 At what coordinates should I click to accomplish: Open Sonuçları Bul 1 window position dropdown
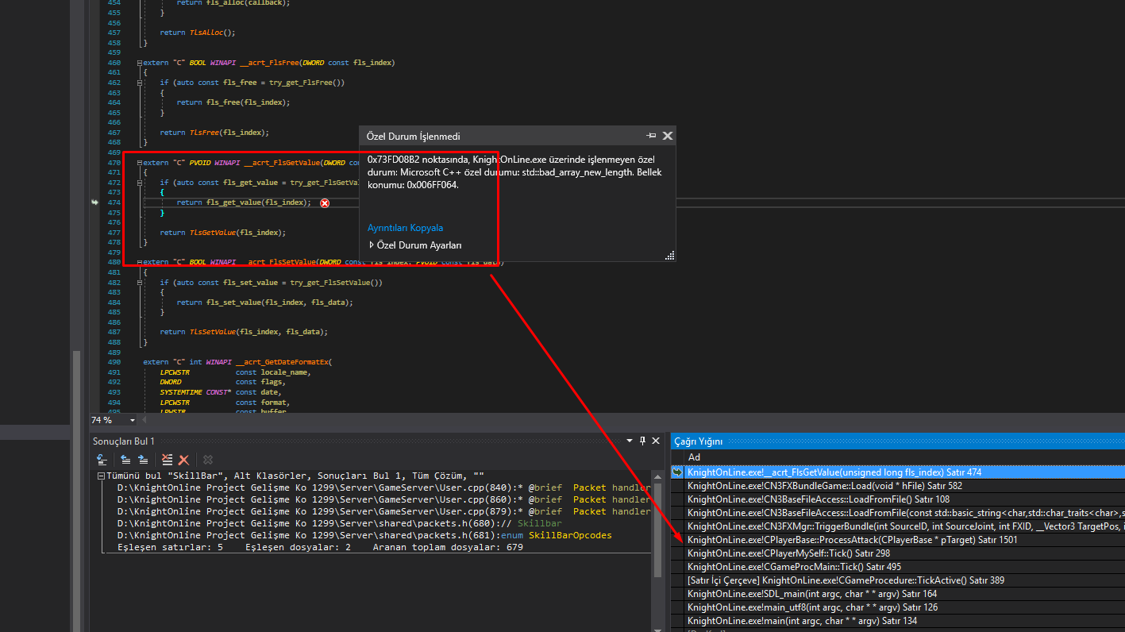(x=630, y=441)
